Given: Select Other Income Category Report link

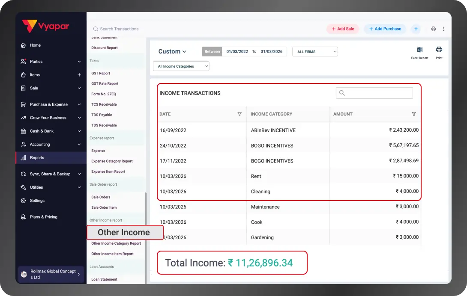Looking at the screenshot, I should pyautogui.click(x=116, y=243).
